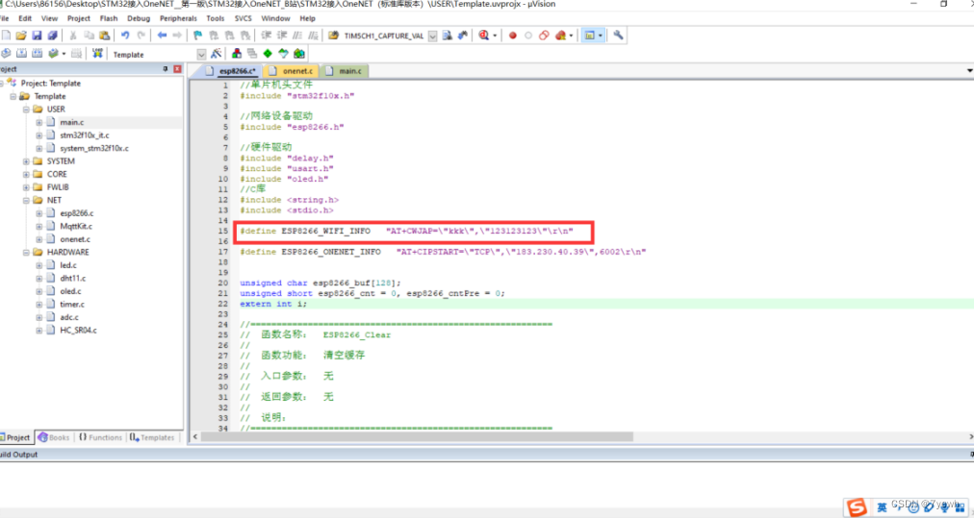Open the Edit menu
974x518 pixels.
coord(25,18)
